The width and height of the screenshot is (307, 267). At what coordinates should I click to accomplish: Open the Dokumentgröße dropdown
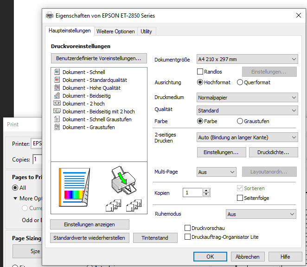[247, 59]
